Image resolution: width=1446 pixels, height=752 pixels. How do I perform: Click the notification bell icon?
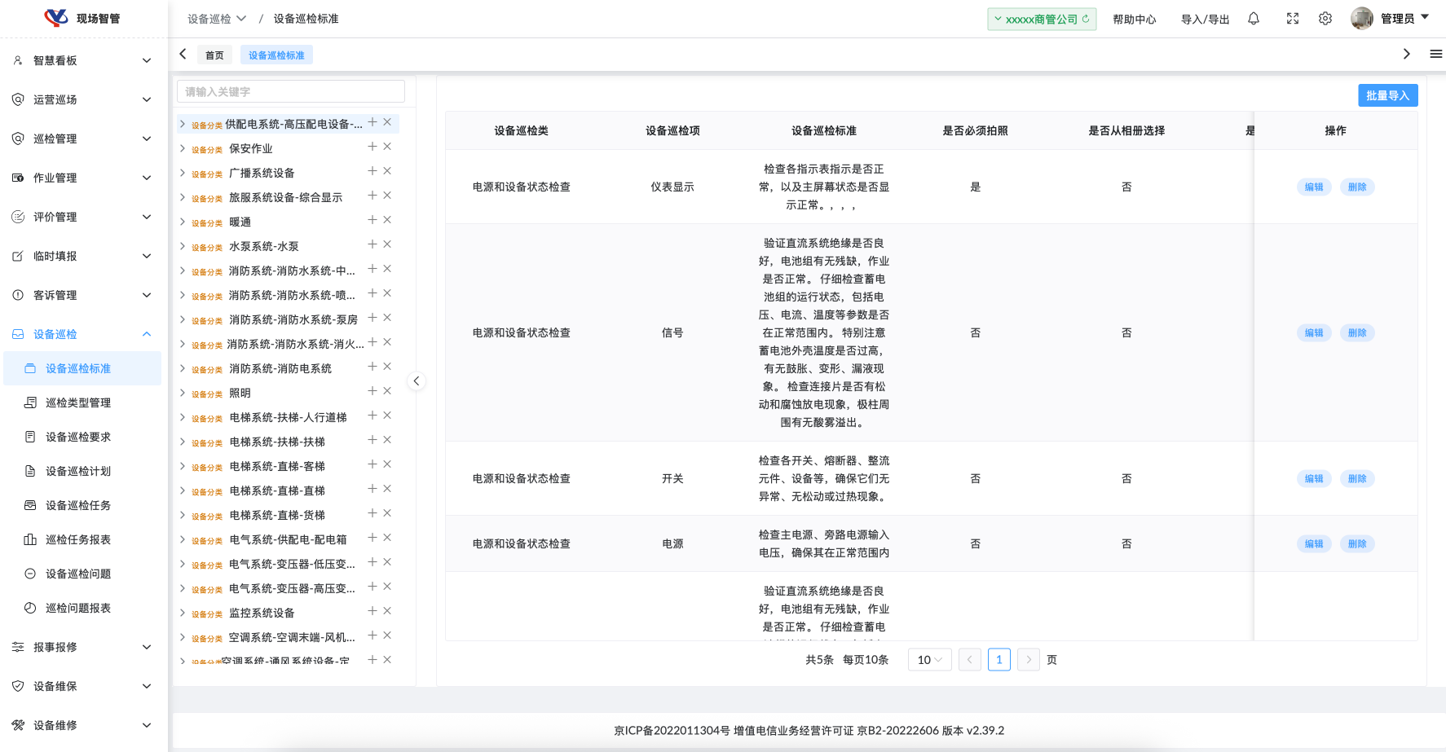point(1254,19)
